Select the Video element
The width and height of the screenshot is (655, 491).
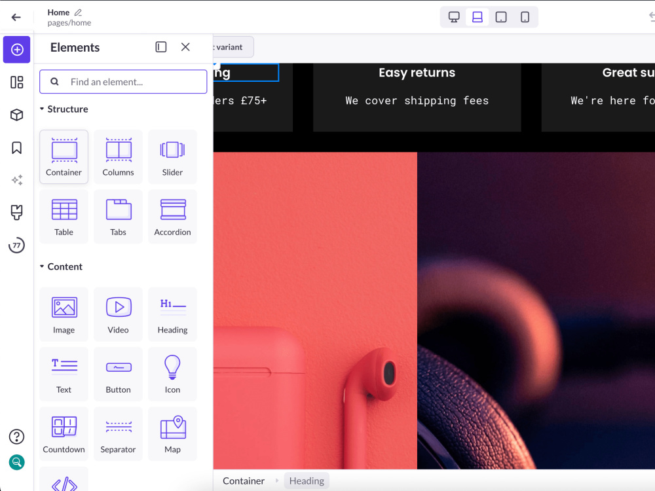click(118, 314)
